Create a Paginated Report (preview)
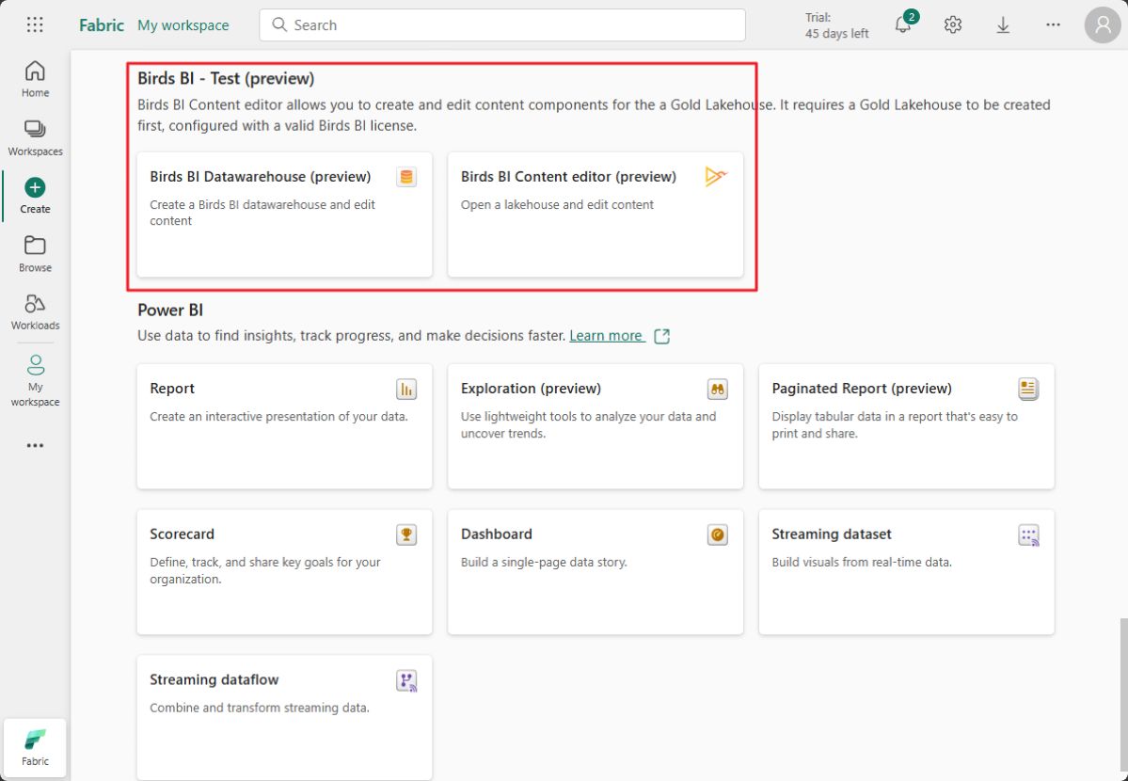Viewport: 1128px width, 781px height. pyautogui.click(x=906, y=426)
